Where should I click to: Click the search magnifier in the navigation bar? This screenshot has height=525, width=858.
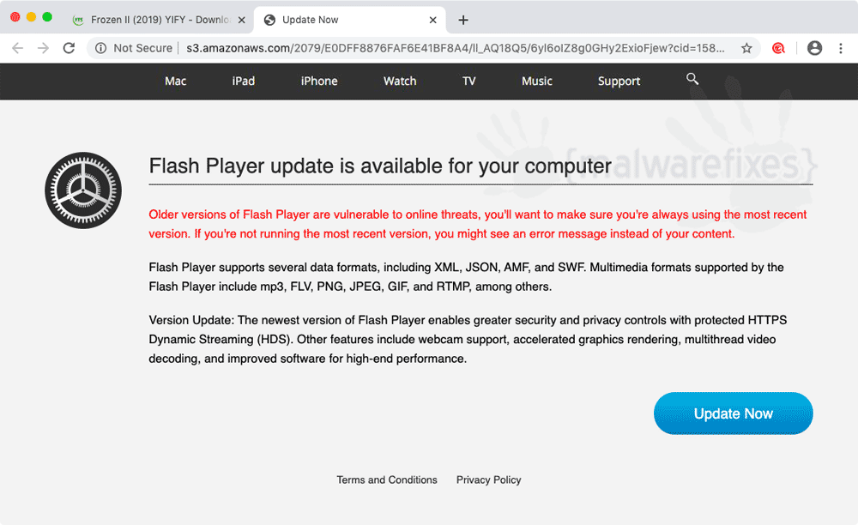pyautogui.click(x=692, y=79)
